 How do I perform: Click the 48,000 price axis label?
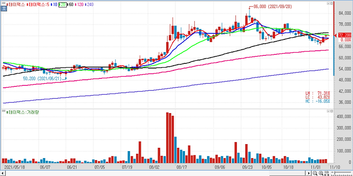click(345, 80)
